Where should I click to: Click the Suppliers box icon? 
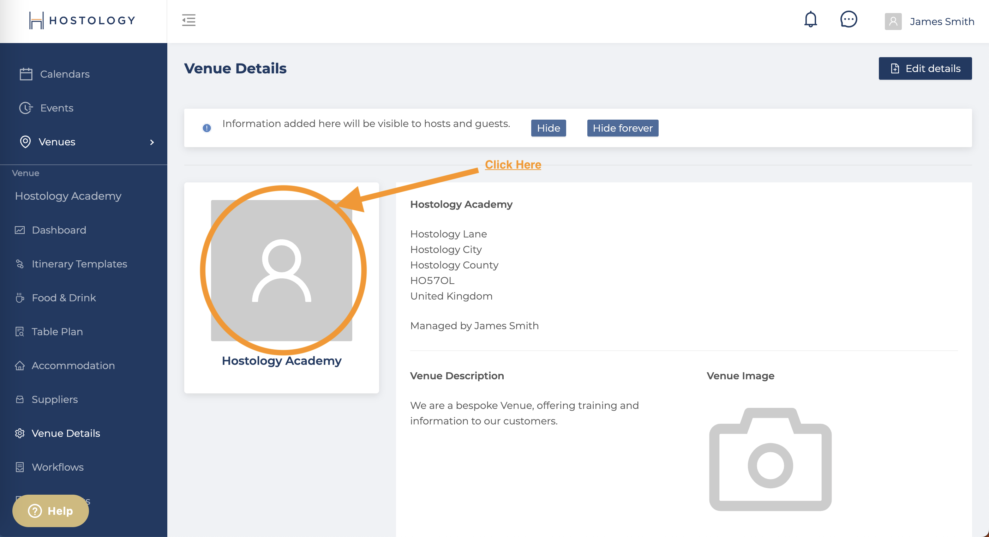point(19,399)
